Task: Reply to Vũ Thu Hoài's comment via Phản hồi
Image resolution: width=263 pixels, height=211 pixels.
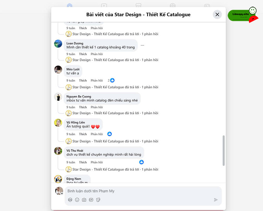Action: coord(97,162)
